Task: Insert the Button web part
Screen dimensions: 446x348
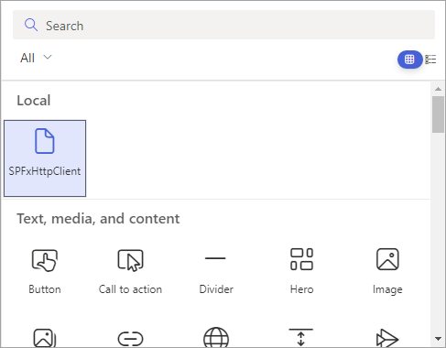Action: [x=45, y=271]
